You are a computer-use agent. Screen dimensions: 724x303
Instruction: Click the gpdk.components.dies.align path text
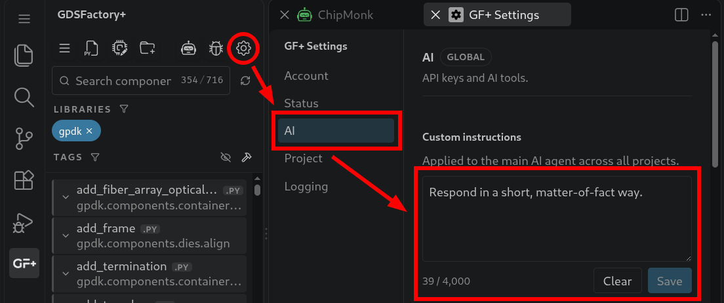[153, 243]
